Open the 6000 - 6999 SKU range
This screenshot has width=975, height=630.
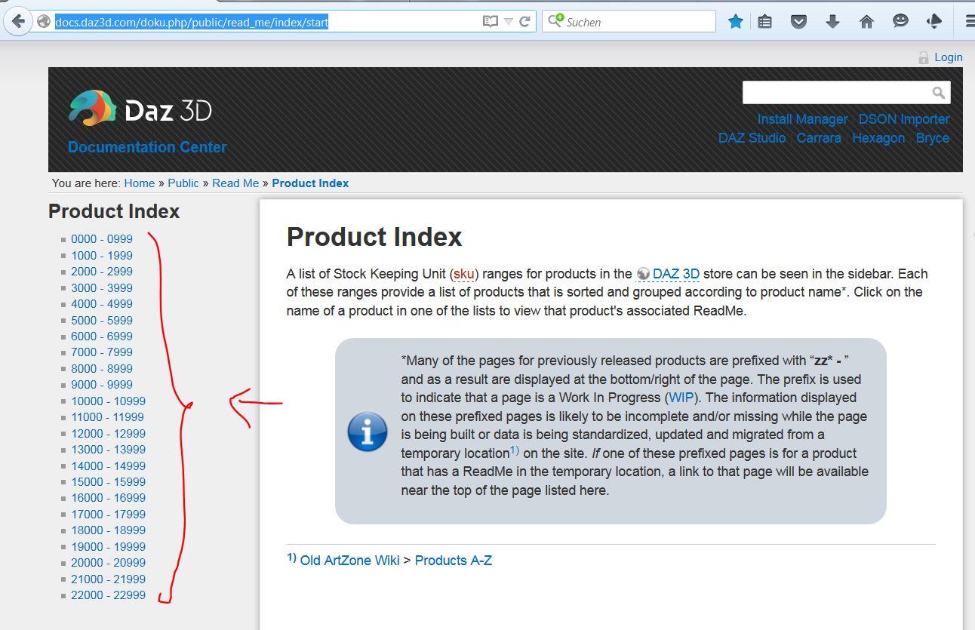pos(102,337)
